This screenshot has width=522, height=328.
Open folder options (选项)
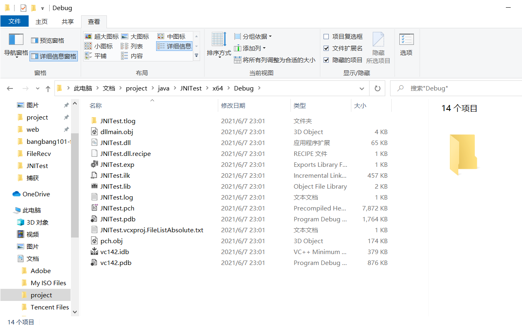click(x=406, y=44)
